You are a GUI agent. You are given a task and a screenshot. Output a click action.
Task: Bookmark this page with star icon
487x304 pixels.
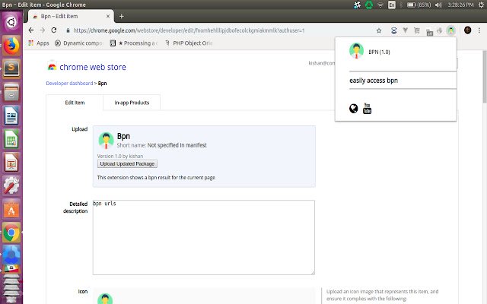point(379,30)
